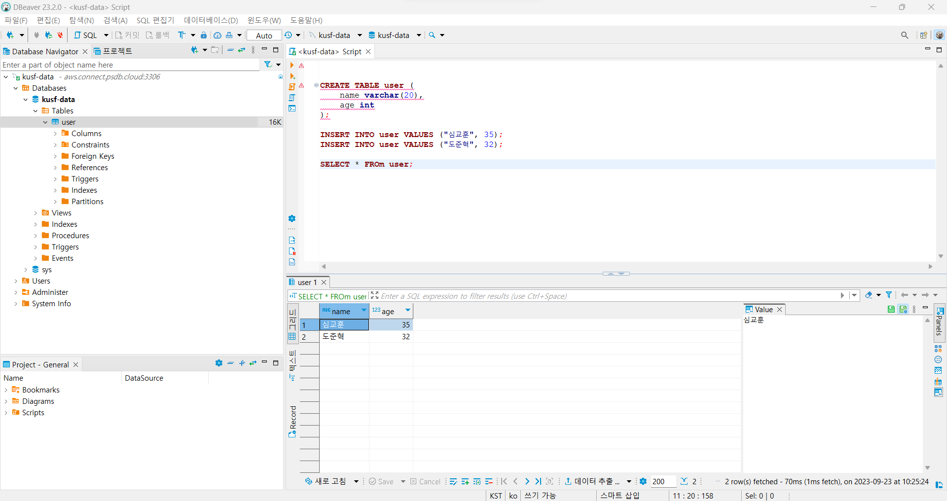Viewport: 947px width, 501px height.
Task: Open the 파일(F) menu
Action: [x=15, y=20]
